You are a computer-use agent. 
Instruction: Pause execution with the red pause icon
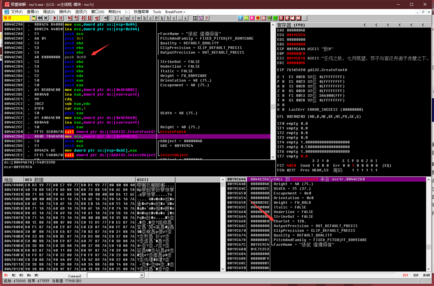(61, 18)
